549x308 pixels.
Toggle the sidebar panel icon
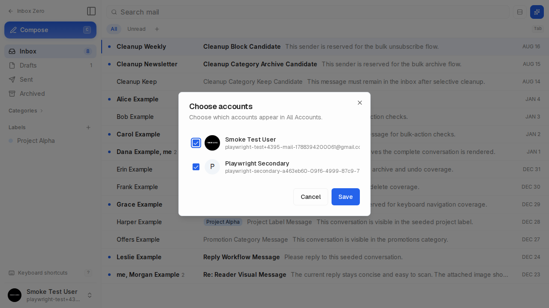coord(91,11)
